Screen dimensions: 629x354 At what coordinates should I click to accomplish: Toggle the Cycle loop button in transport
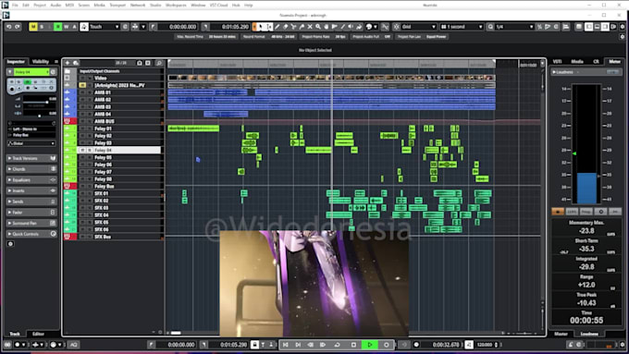(x=337, y=345)
